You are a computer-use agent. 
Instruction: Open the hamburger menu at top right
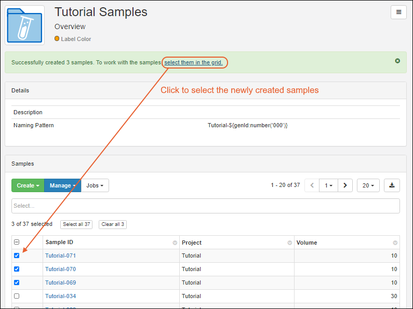click(x=398, y=12)
